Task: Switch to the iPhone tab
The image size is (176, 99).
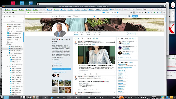Action: (42, 9)
